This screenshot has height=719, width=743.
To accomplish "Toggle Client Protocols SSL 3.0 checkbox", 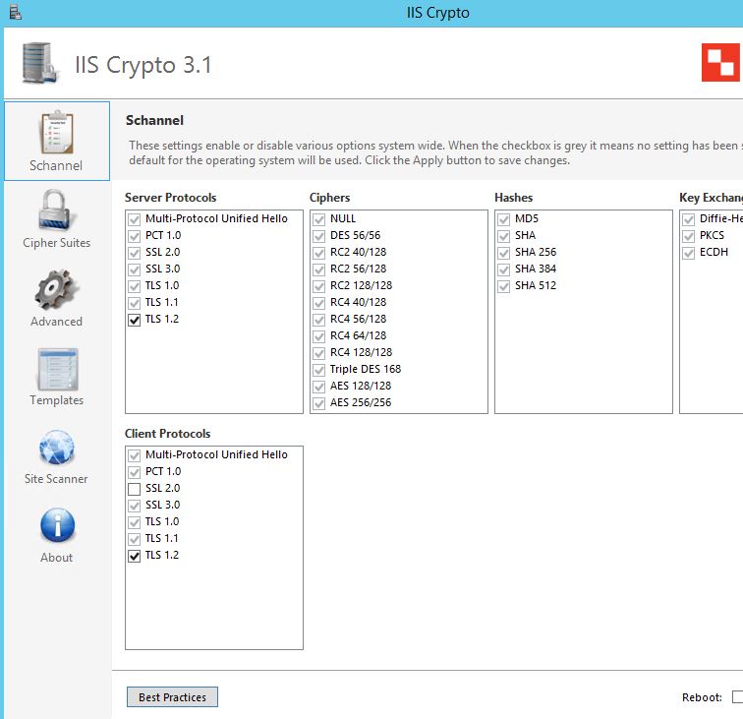I will pyautogui.click(x=134, y=506).
